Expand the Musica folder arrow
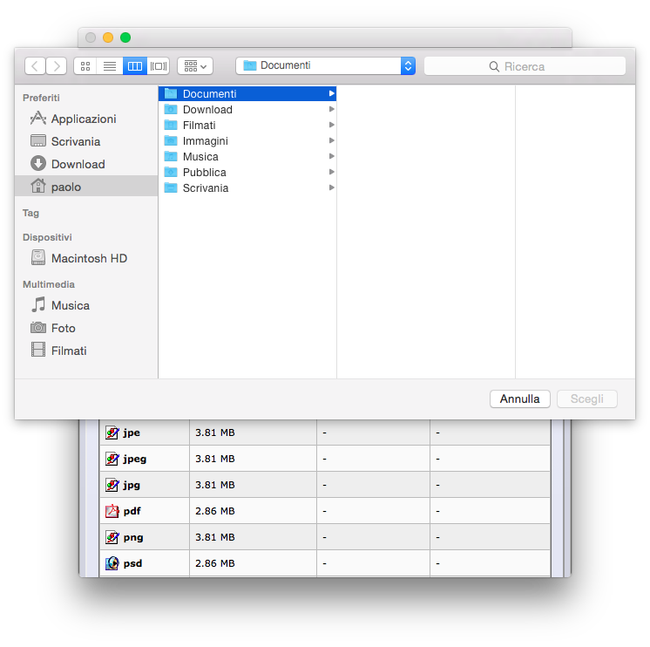Viewport: 650px width, 647px height. coord(332,156)
